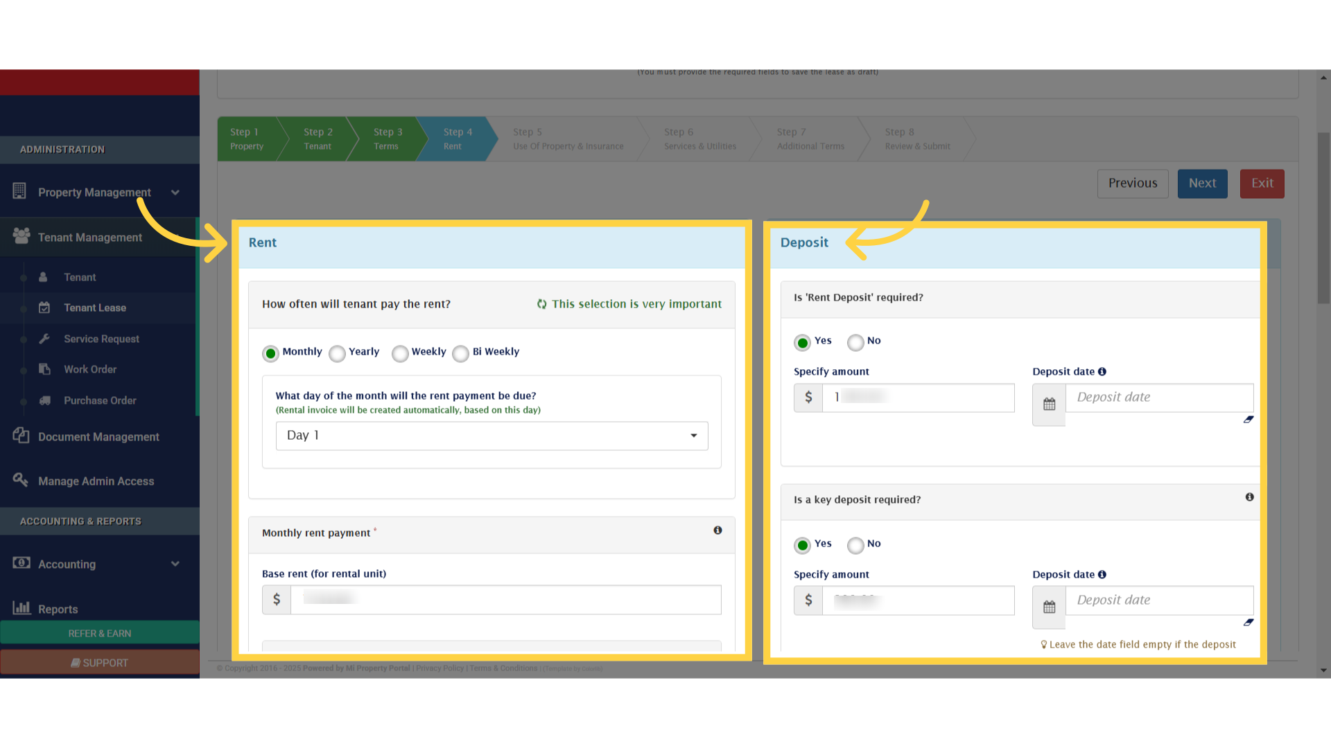
Task: Go to Step 1 Property tab
Action: (247, 139)
